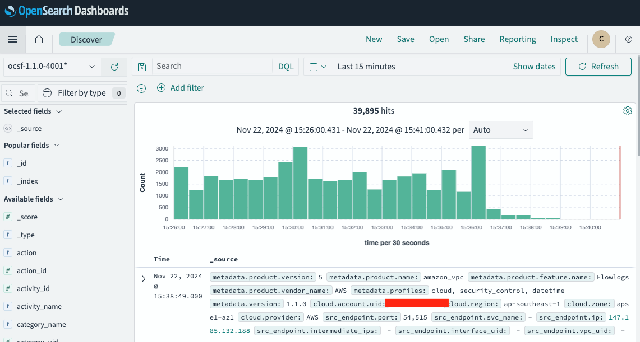Viewport: 640px width, 342px height.
Task: Refresh index pattern list with circular arrow icon
Action: click(114, 67)
